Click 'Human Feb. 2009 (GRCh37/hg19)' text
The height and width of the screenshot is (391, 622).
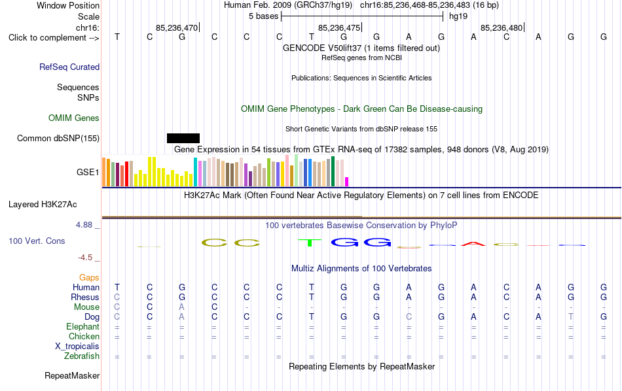[288, 5]
